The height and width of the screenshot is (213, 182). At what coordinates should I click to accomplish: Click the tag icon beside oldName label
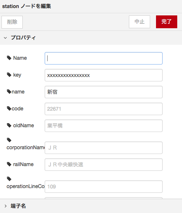tap(9, 125)
